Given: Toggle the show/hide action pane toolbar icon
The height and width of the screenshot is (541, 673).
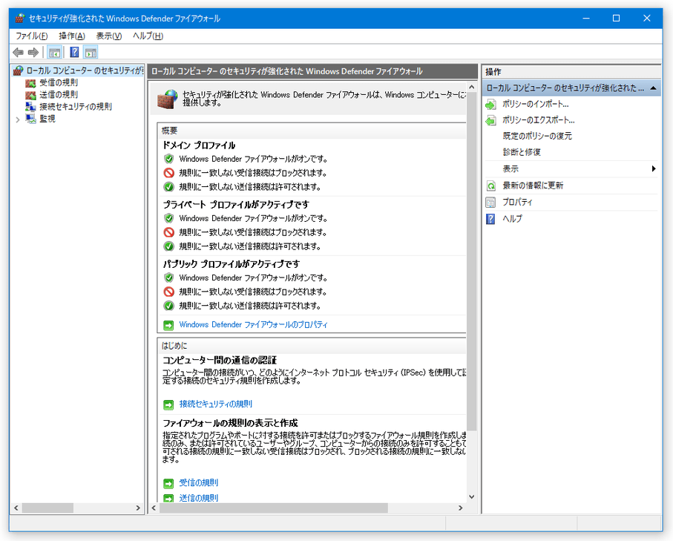Looking at the screenshot, I should [x=91, y=53].
